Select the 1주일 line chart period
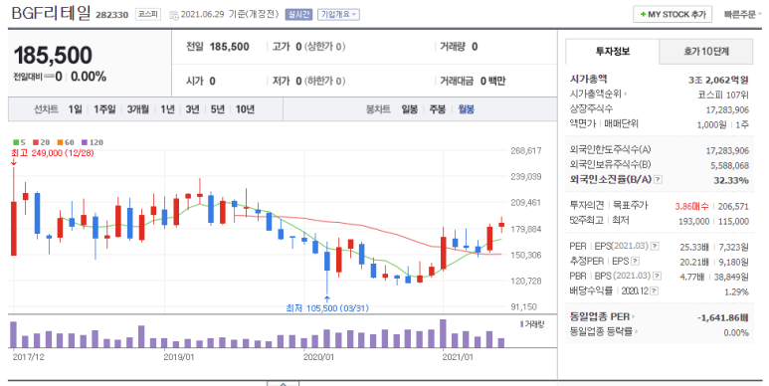769x386 pixels. coord(104,109)
